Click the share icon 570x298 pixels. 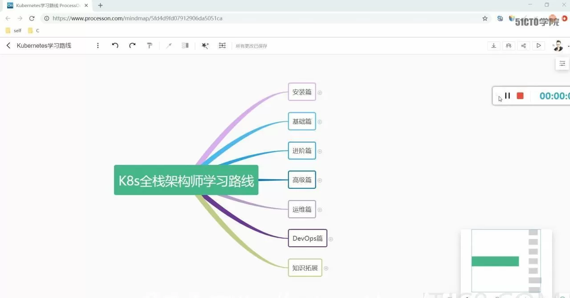tap(524, 45)
